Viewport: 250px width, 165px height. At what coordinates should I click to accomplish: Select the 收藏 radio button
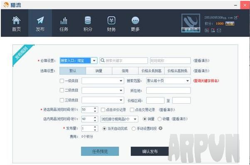point(159,119)
